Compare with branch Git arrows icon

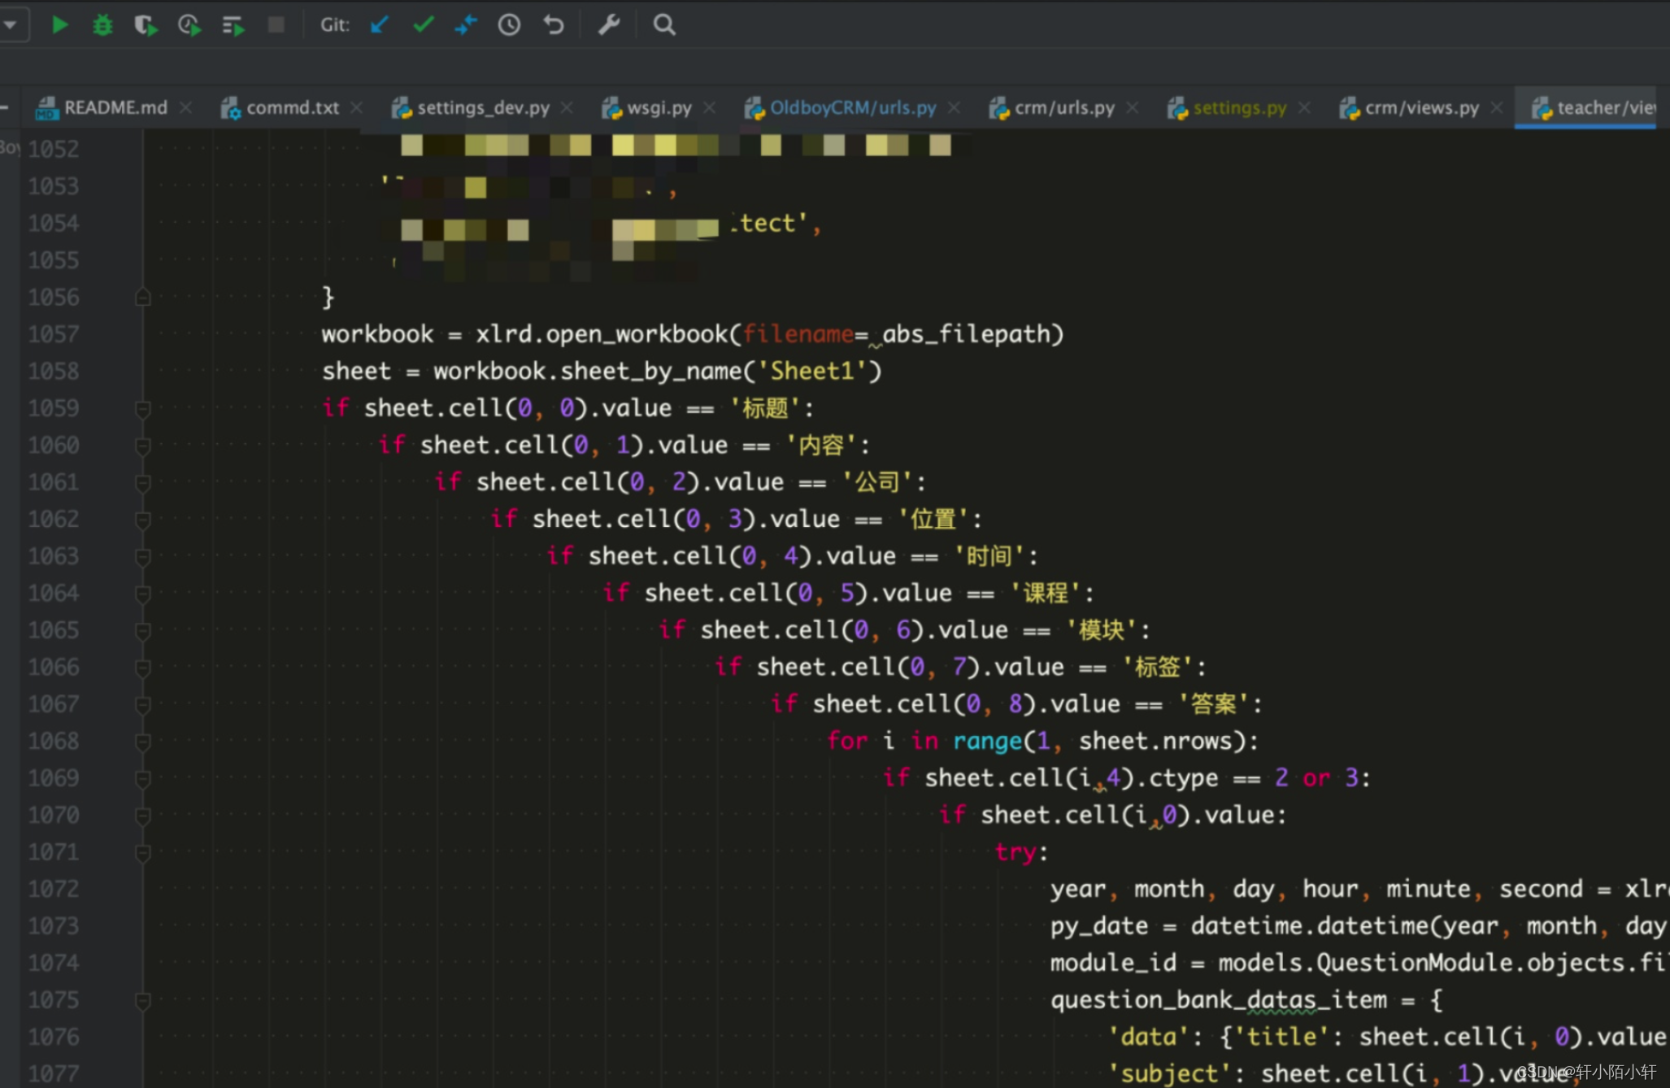click(466, 25)
